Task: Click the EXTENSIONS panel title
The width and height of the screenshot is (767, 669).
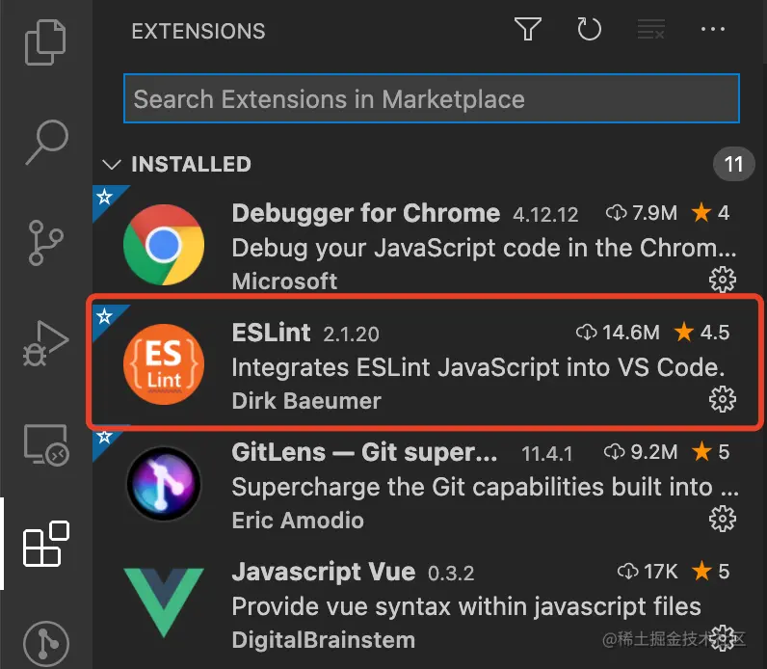Action: 198,31
